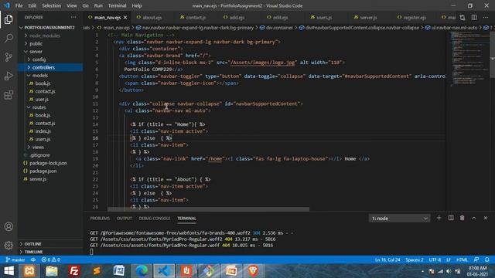This screenshot has width=495, height=278.
Task: Click 'Ln 16, Col 24' in status bar
Action: [x=387, y=259]
